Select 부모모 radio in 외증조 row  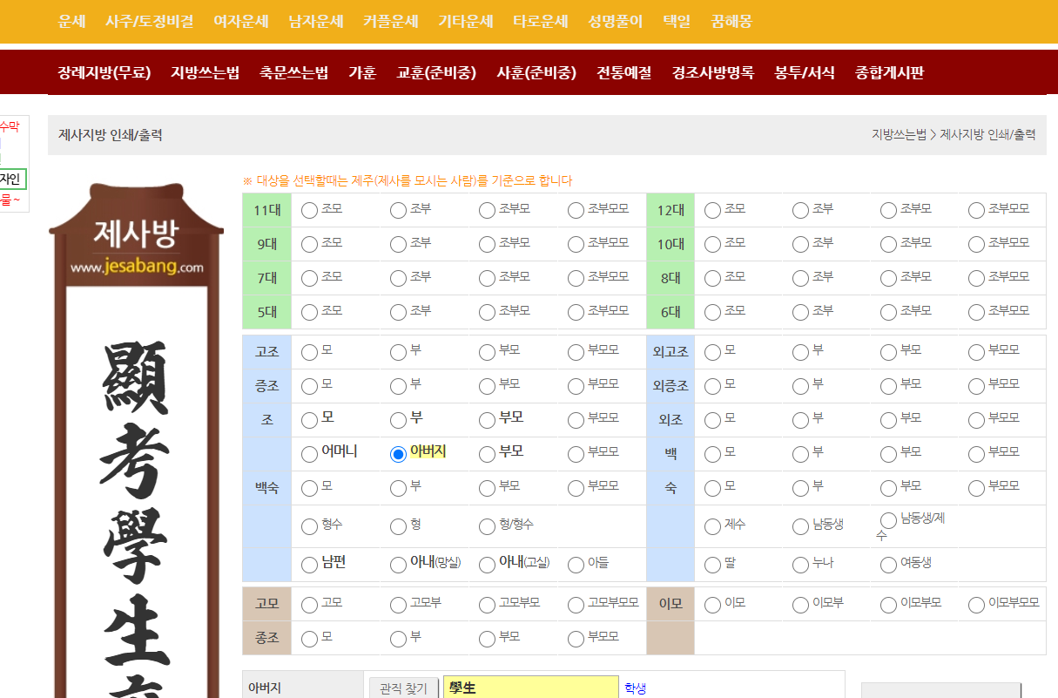(x=976, y=386)
